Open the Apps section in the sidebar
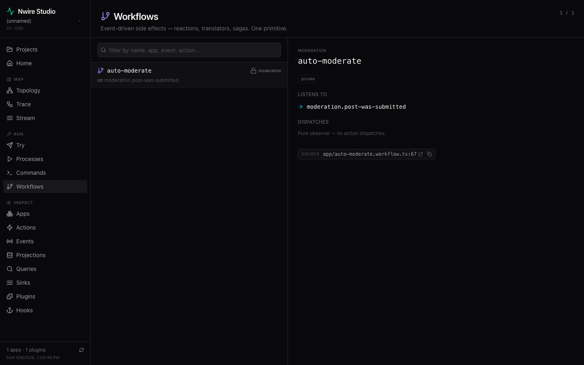584x365 pixels. (45, 214)
